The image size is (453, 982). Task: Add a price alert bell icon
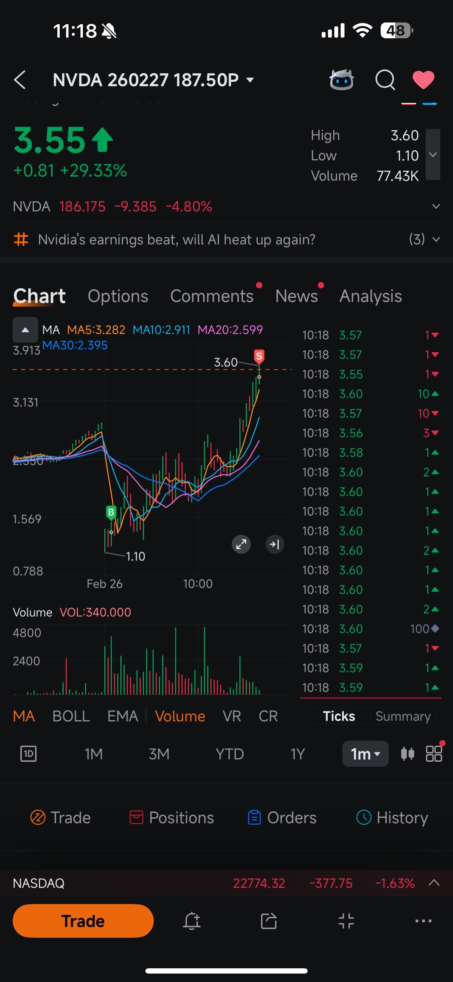192,921
